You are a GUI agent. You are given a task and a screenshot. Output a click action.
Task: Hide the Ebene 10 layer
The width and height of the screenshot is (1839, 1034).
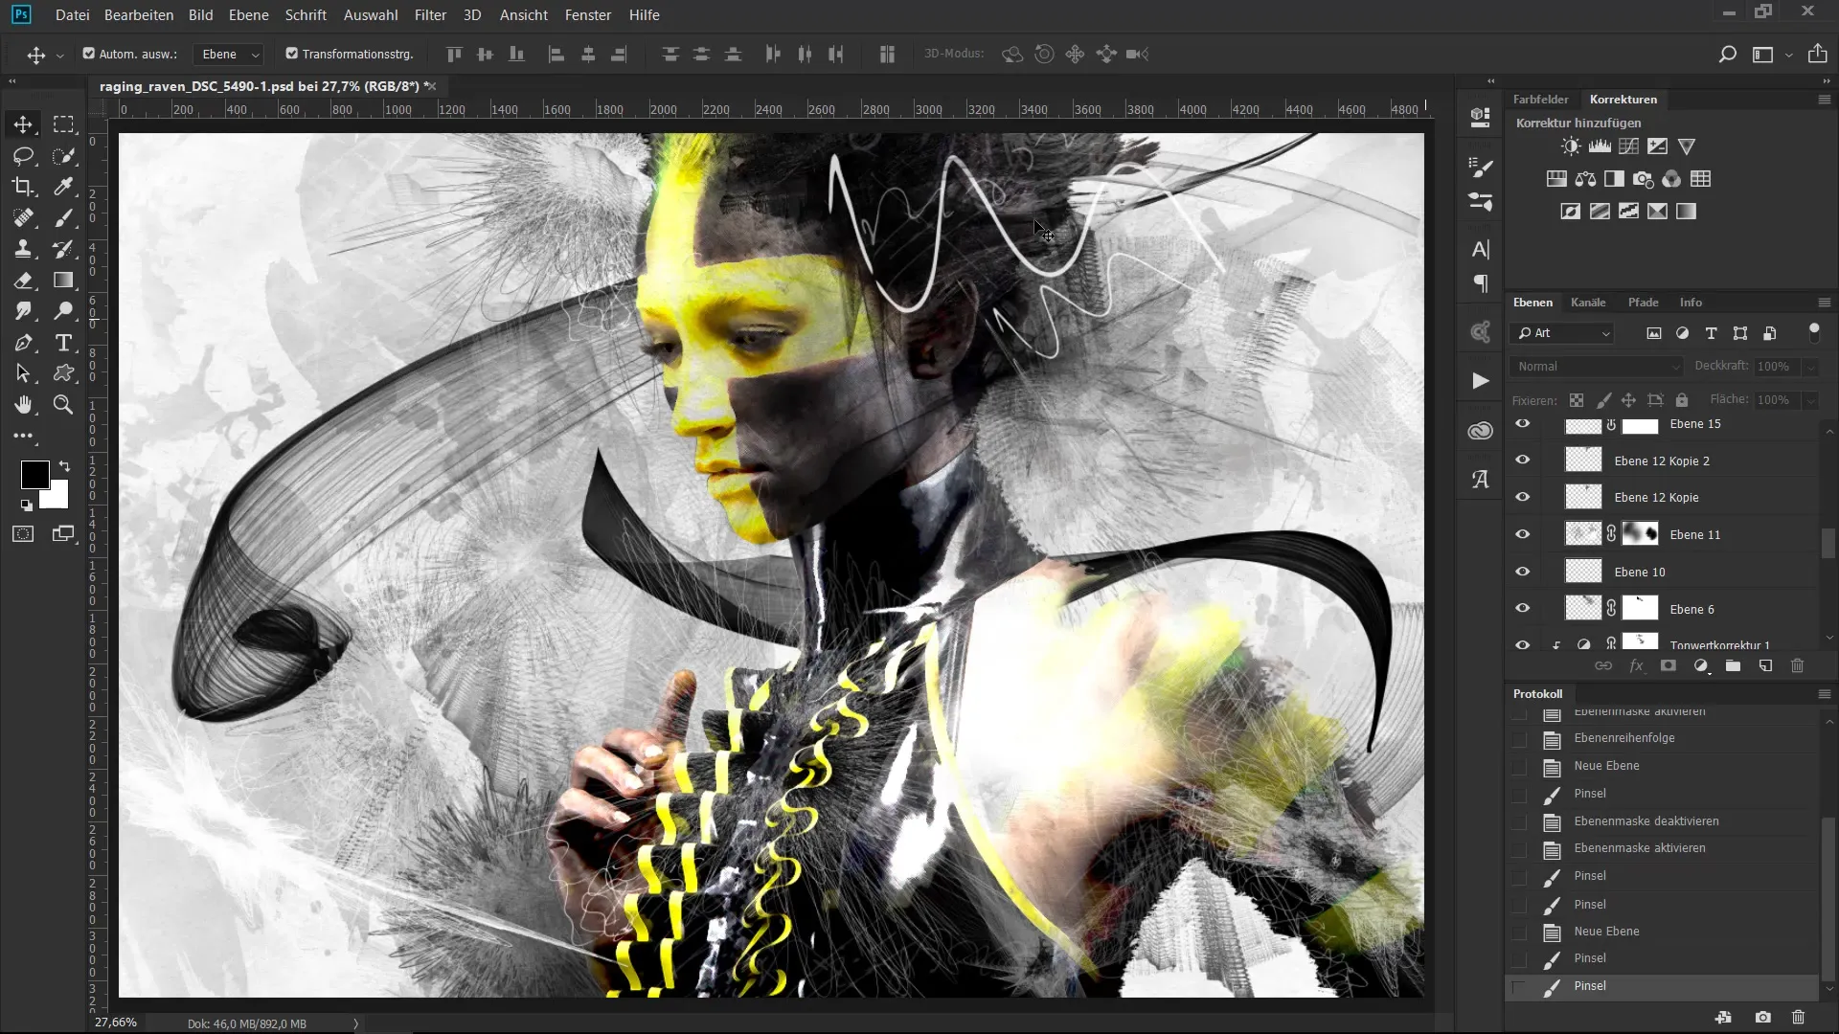click(1522, 572)
